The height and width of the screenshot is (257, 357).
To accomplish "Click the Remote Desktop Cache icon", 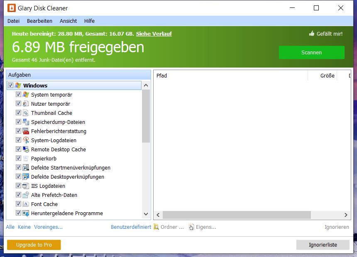I will [26, 149].
